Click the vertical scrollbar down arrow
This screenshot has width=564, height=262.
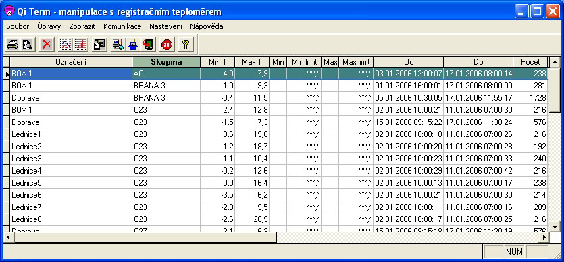pos(555,226)
